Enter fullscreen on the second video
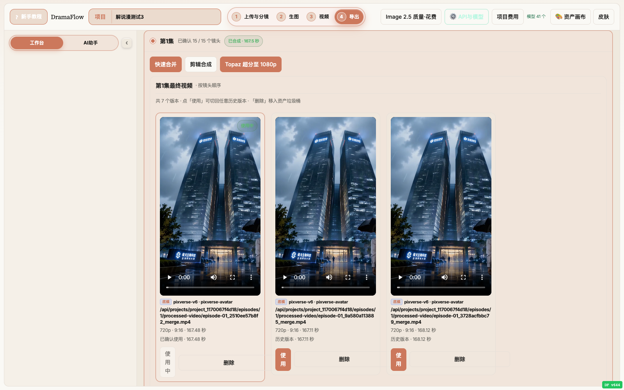Screen dimensions: 624x390 (348, 277)
